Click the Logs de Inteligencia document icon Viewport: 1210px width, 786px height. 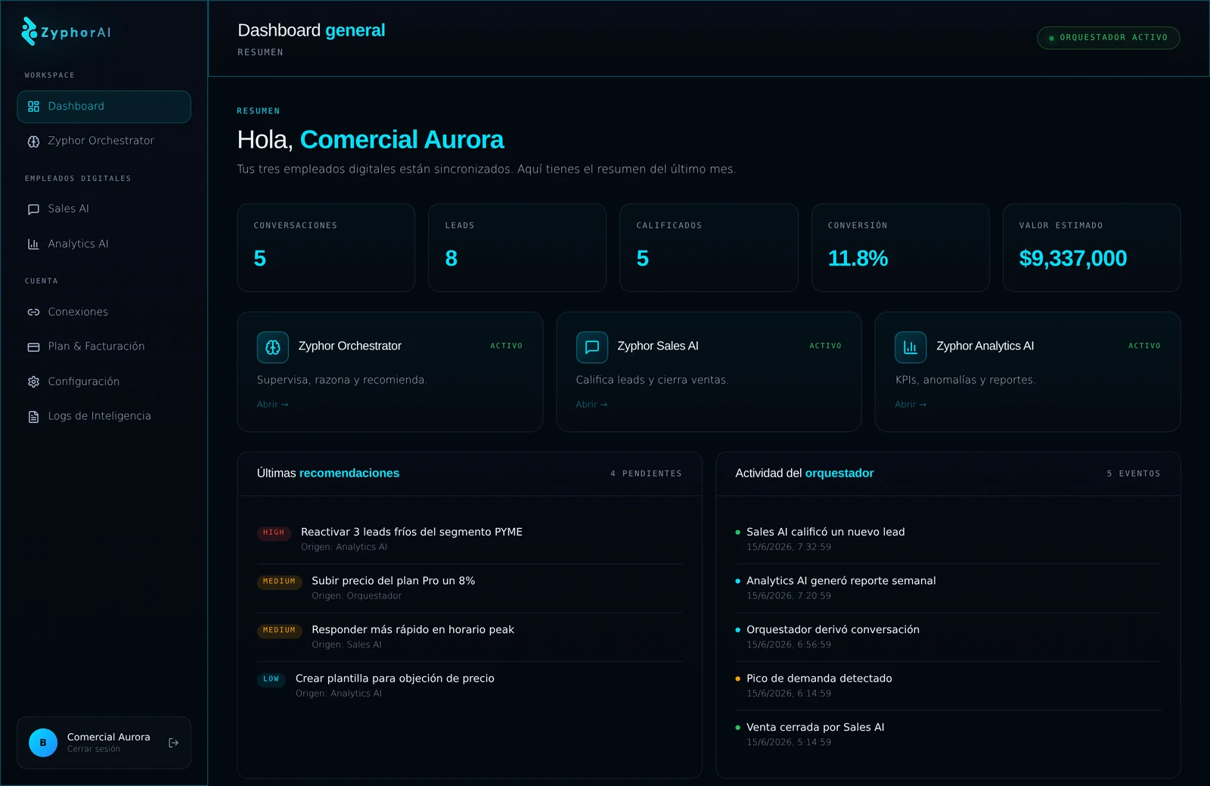click(x=33, y=417)
